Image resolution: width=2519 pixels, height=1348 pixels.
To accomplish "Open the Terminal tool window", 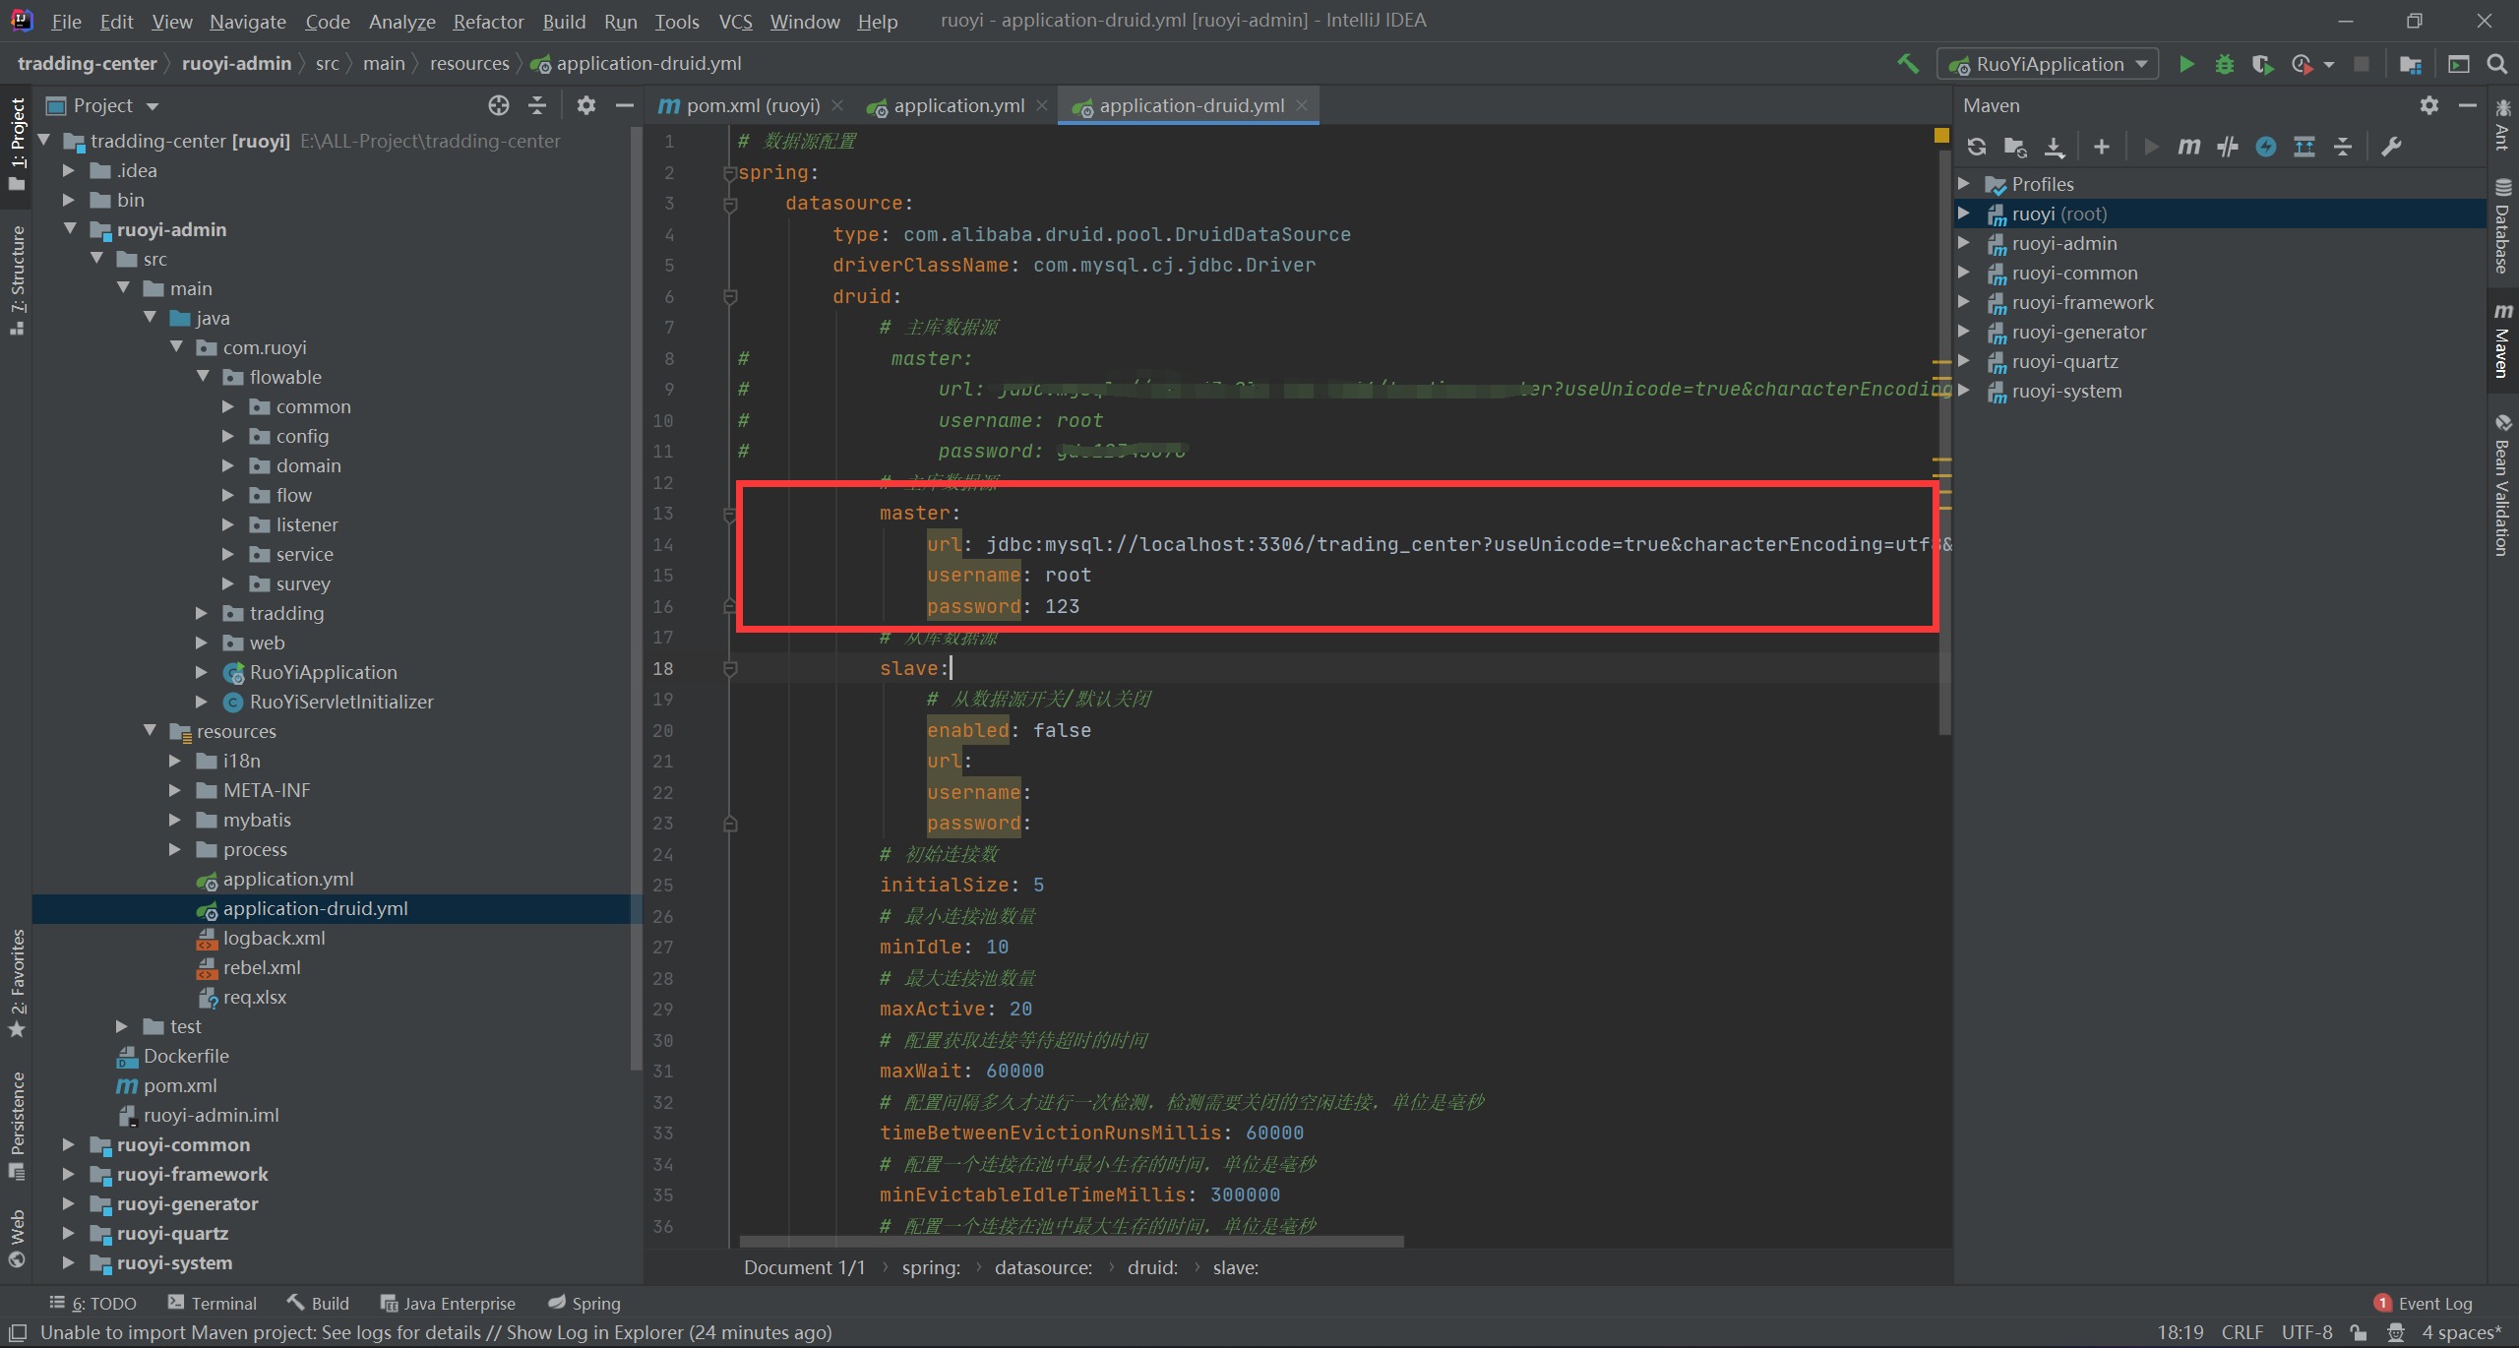I will (213, 1303).
